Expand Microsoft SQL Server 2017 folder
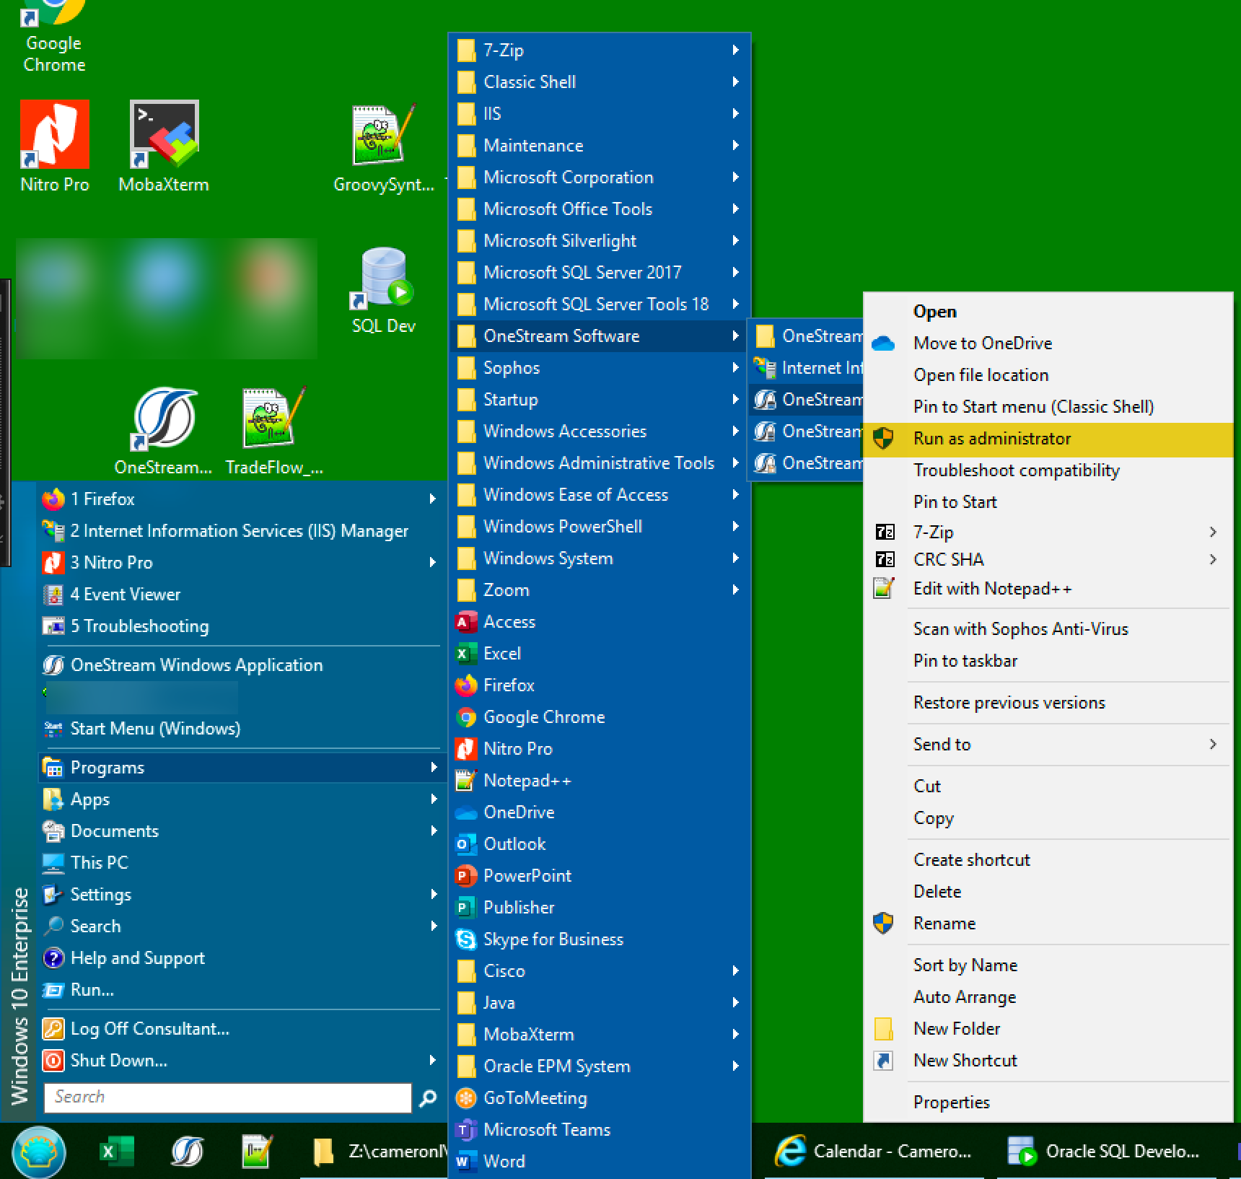Image resolution: width=1241 pixels, height=1179 pixels. (x=600, y=273)
